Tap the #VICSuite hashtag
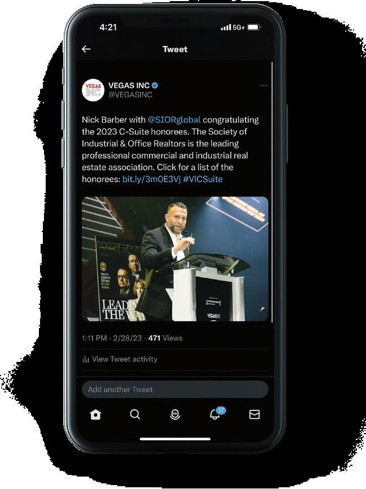 pyautogui.click(x=203, y=179)
